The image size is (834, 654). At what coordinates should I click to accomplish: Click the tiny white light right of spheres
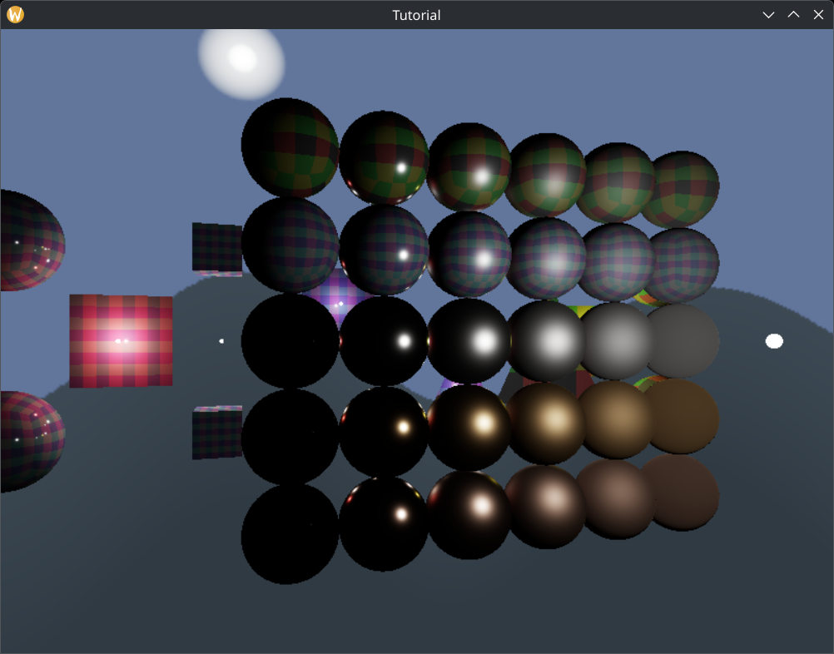774,339
